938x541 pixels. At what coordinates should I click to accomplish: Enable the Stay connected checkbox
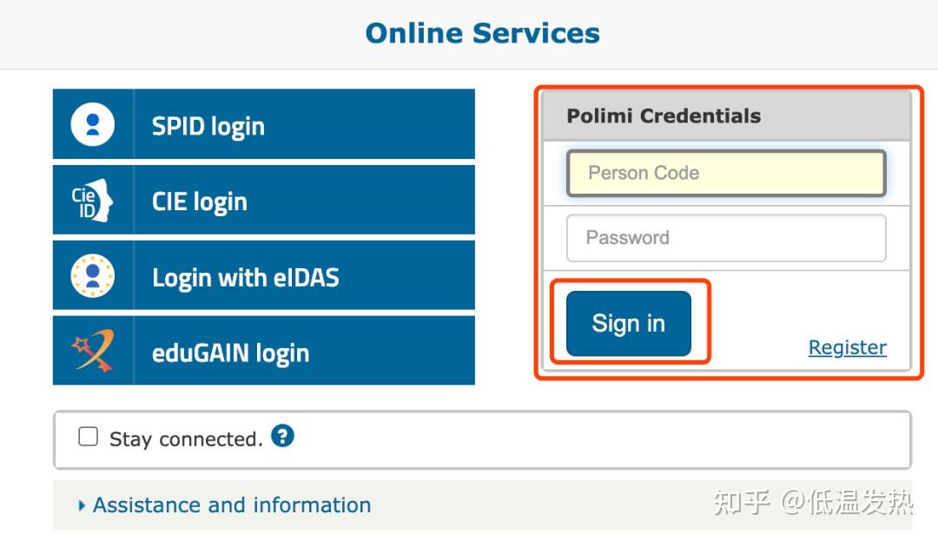point(88,437)
